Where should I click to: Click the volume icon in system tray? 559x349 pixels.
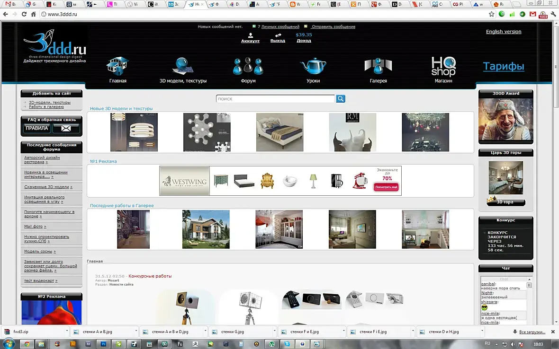point(513,344)
